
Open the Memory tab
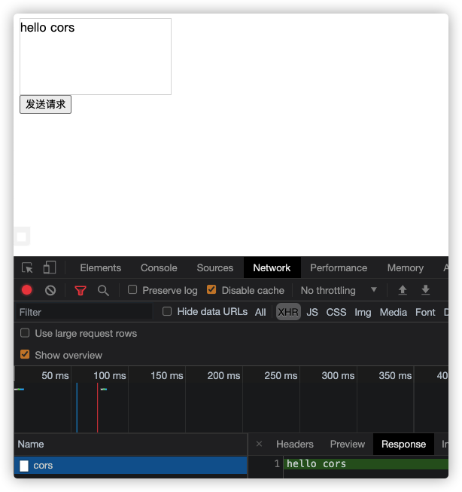406,268
